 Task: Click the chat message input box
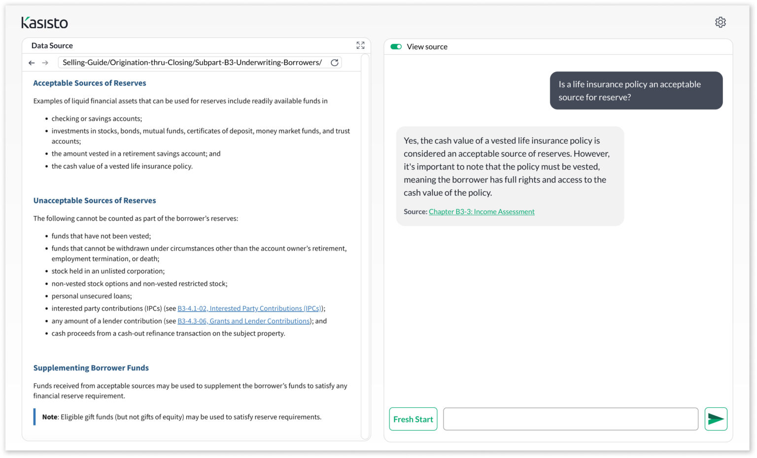(570, 419)
